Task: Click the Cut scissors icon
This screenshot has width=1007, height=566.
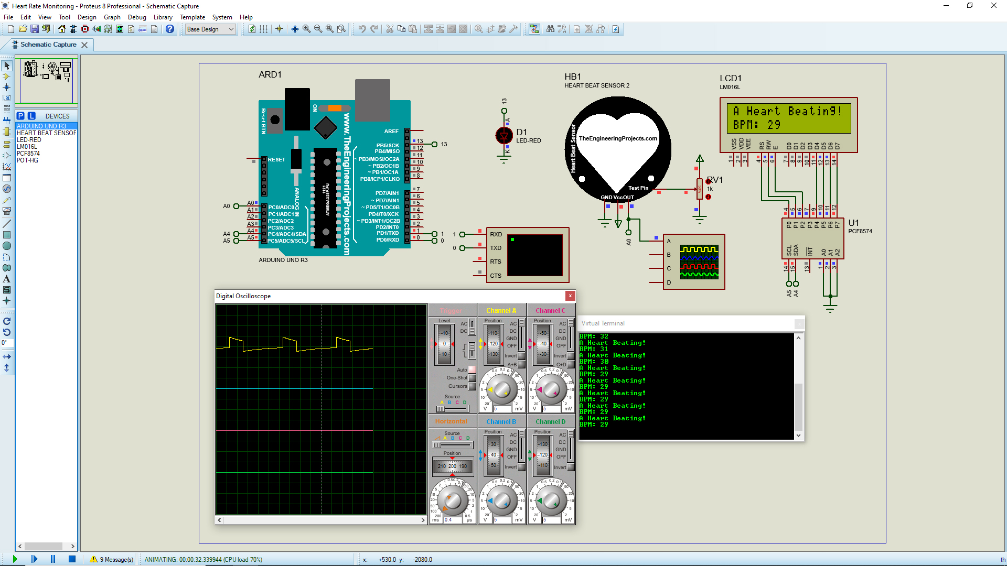Action: pyautogui.click(x=390, y=29)
